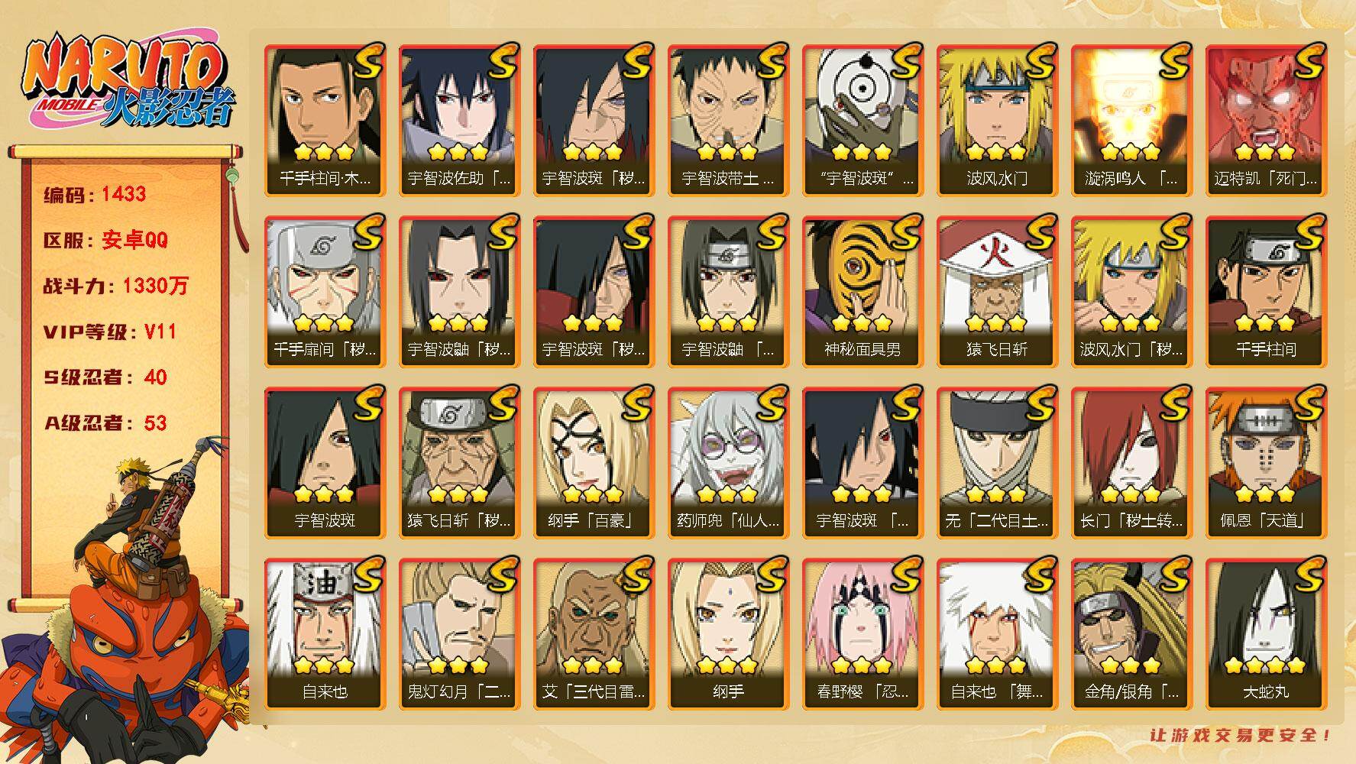Image resolution: width=1356 pixels, height=764 pixels.
Task: Select the 自来也 card with 油 headband
Action: 325,633
